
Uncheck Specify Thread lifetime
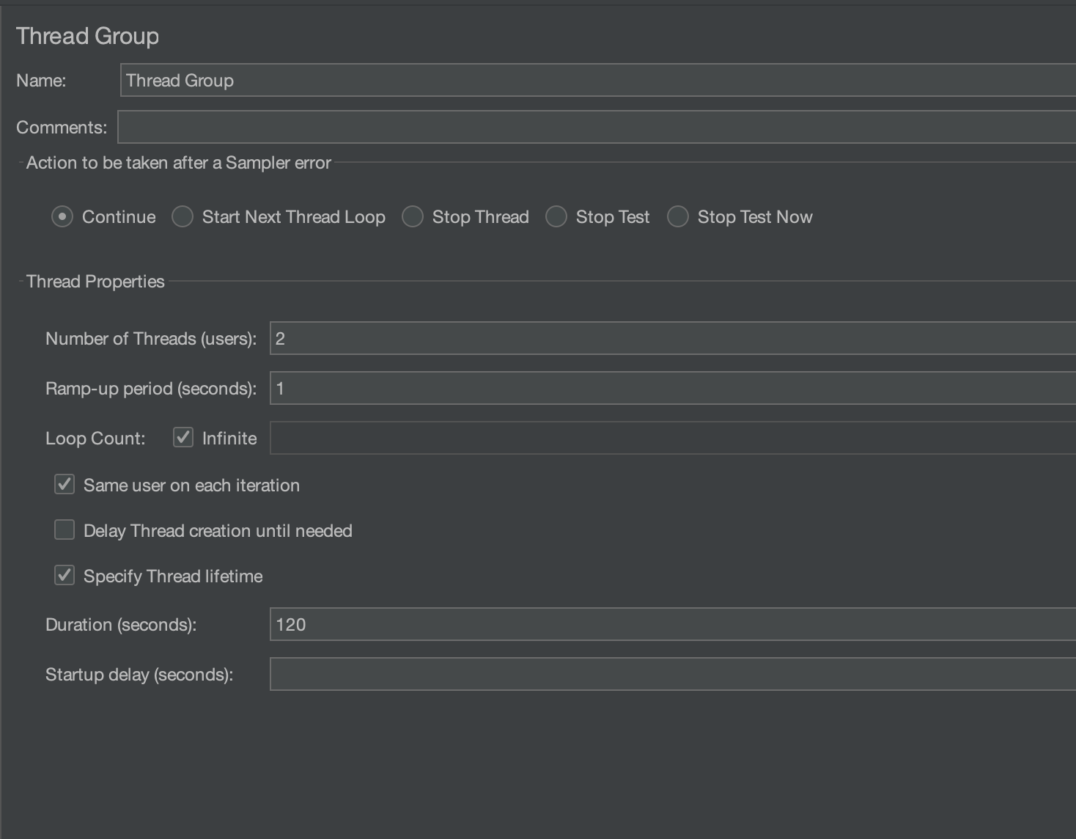[x=64, y=575]
